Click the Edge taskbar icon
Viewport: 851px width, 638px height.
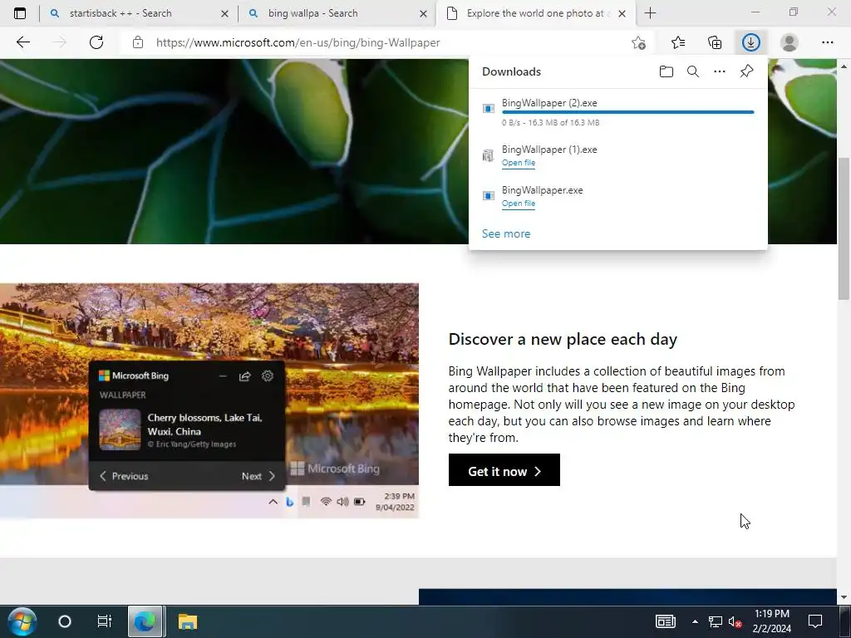(x=145, y=621)
